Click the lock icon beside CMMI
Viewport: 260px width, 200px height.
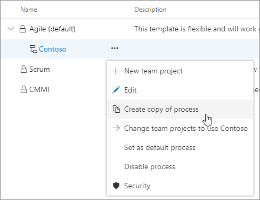[x=23, y=89]
